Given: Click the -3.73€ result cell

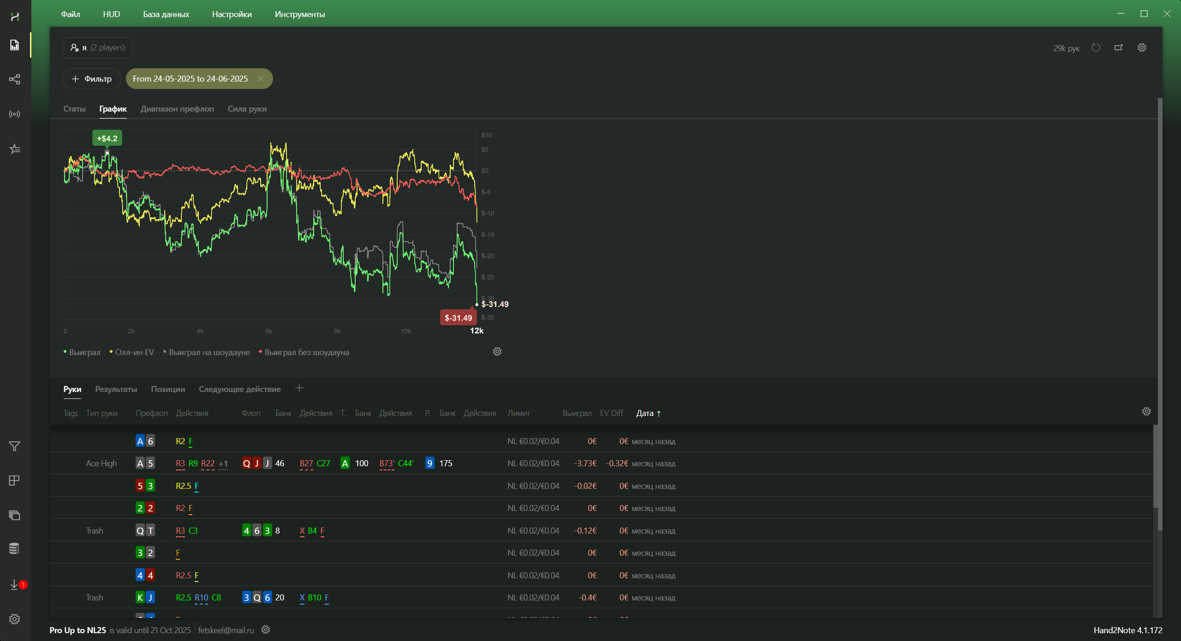Looking at the screenshot, I should pos(585,463).
